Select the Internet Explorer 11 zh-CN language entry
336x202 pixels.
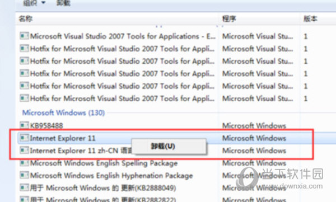tap(81, 151)
